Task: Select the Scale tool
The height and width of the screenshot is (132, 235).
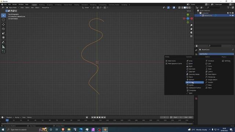Action: [x=3, y=33]
